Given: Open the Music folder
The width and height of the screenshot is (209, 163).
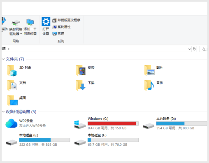Looking at the screenshot, I should click(x=153, y=85).
